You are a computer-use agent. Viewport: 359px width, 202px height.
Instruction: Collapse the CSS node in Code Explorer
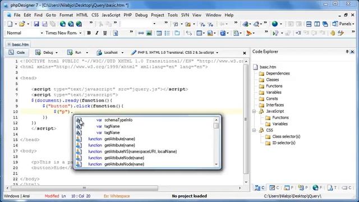tap(254, 130)
